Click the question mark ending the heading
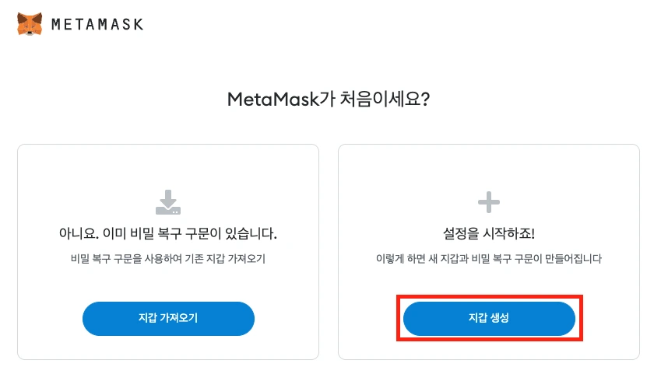This screenshot has width=661, height=374. point(427,100)
